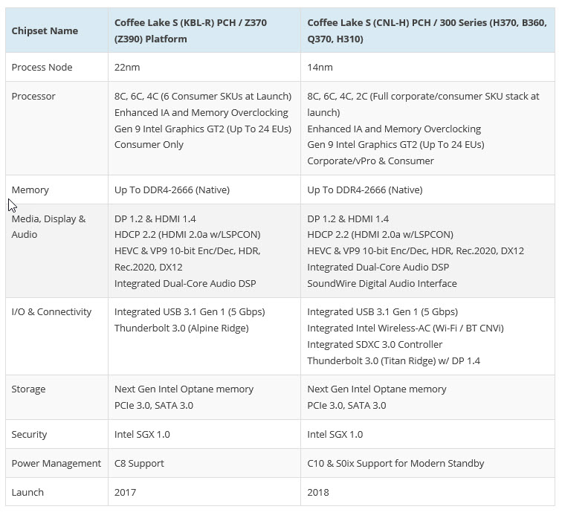
Task: Click the 22nm process node cell
Action: tap(127, 67)
